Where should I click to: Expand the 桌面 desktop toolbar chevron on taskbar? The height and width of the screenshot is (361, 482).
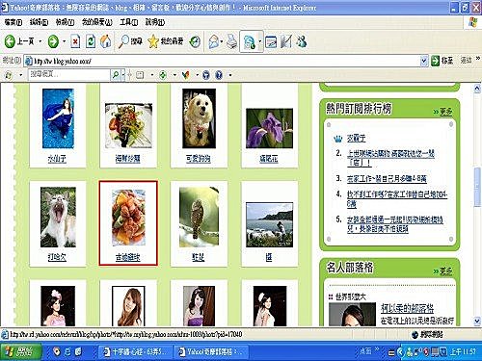coord(377,349)
